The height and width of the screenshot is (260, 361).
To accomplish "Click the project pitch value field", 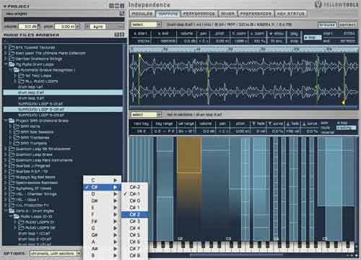I will click(x=65, y=26).
